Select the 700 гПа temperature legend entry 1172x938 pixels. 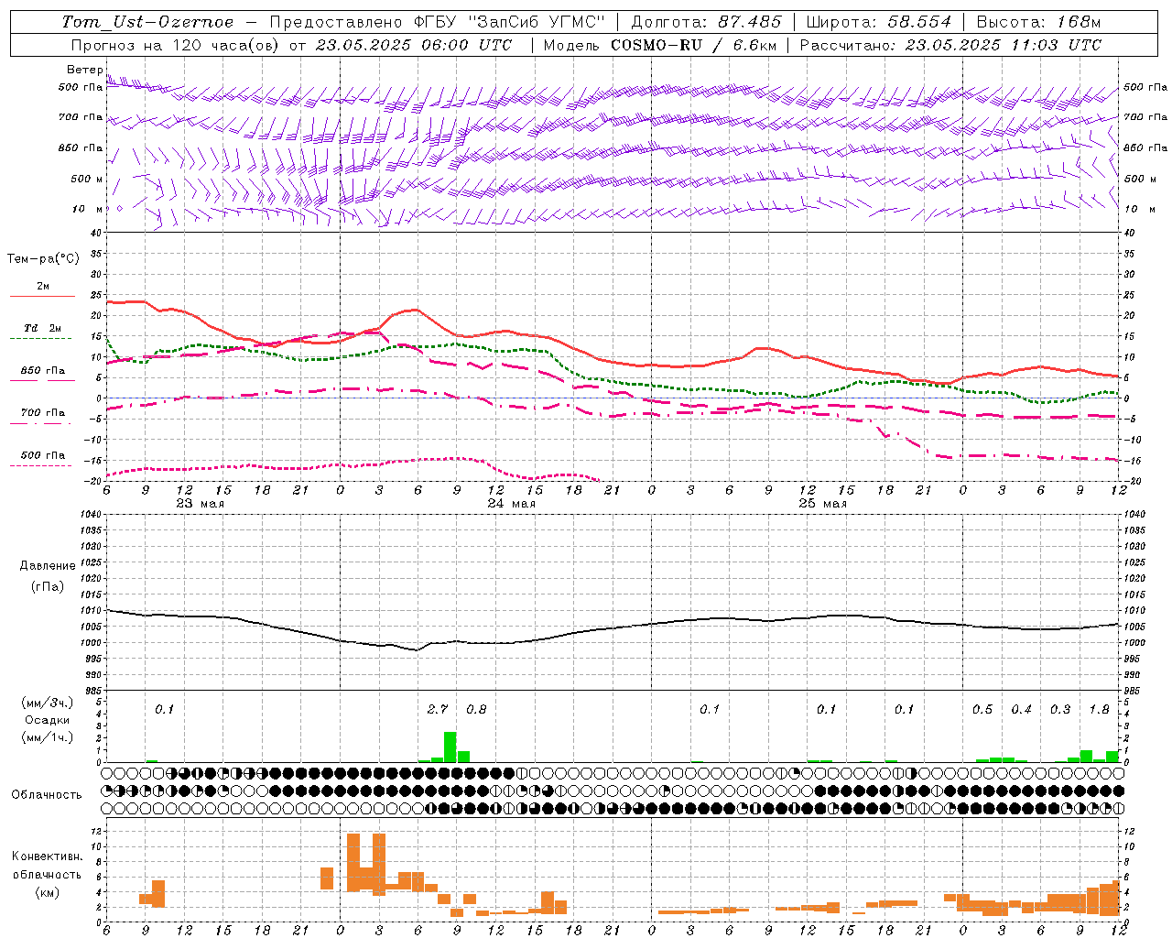point(43,413)
